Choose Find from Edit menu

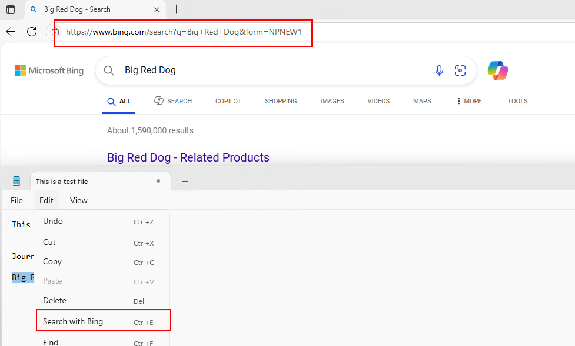(102, 342)
